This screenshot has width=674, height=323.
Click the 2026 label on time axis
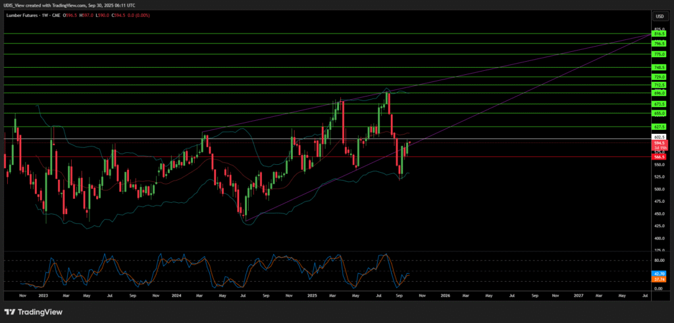(444, 295)
